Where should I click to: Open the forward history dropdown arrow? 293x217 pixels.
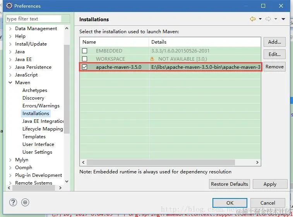276,19
